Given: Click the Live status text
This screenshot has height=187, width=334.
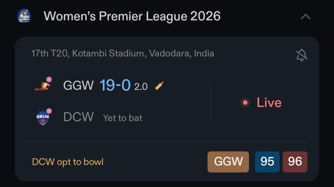Looking at the screenshot, I should 269,103.
